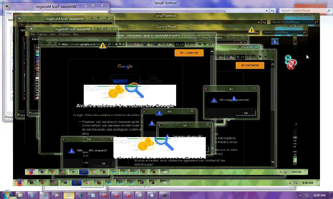Click Se connecter in front browser page
This screenshot has width=333, height=199.
click(x=189, y=53)
